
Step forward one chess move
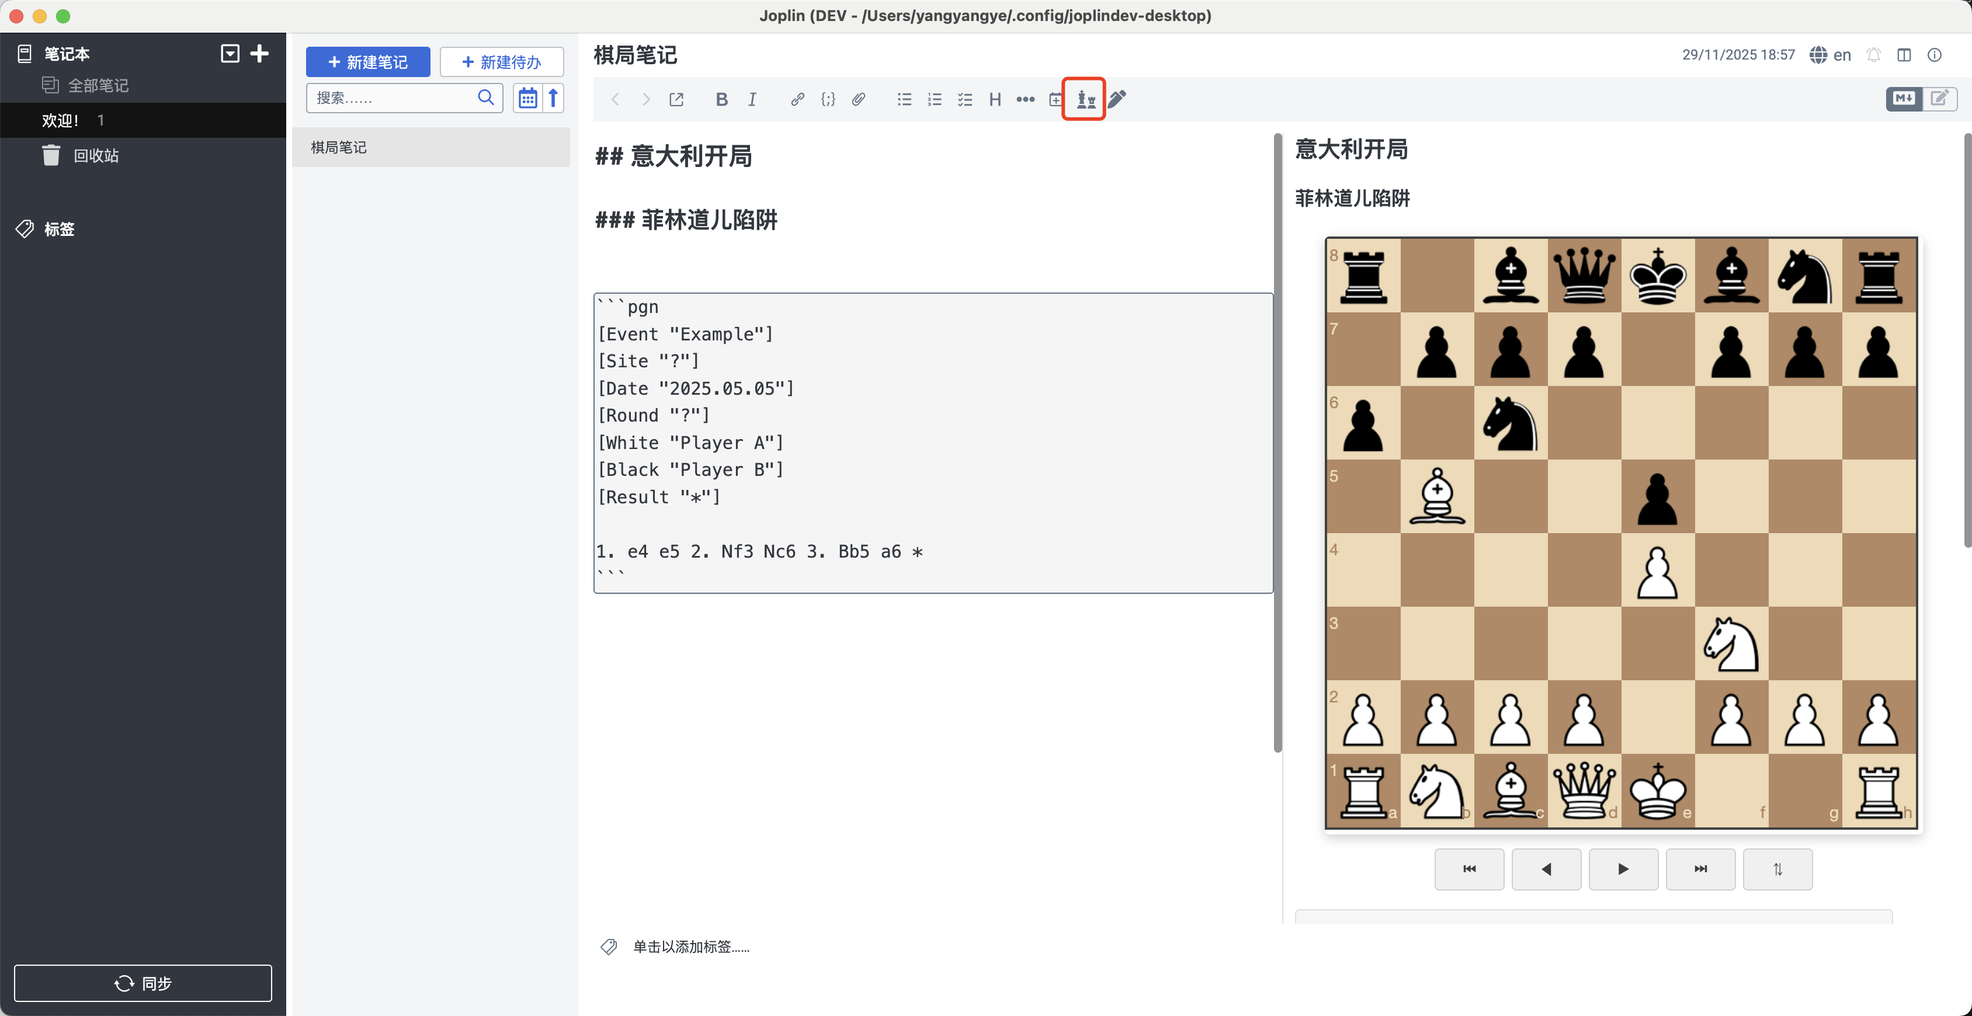click(1623, 868)
